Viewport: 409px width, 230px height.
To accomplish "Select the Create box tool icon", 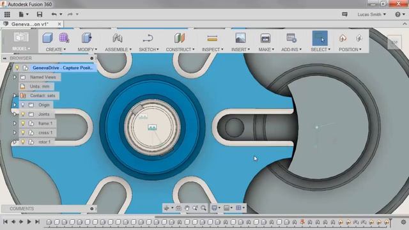I will point(47,38).
